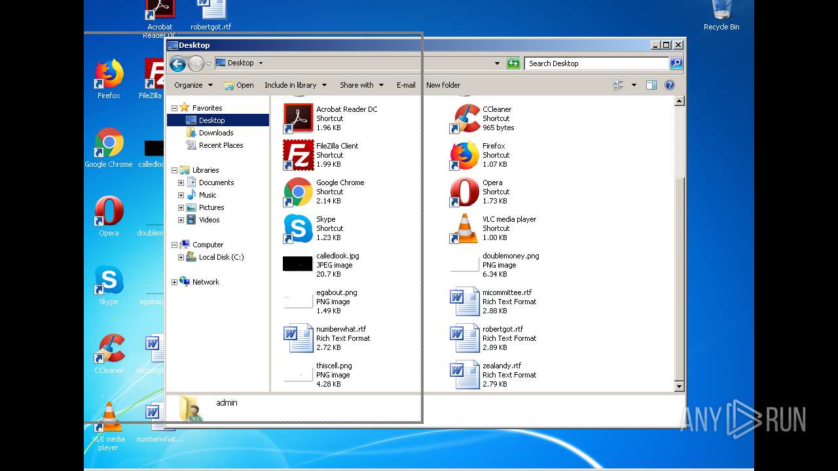Screen dimensions: 838x471
Task: Open address bar history dropdown
Action: pos(497,63)
